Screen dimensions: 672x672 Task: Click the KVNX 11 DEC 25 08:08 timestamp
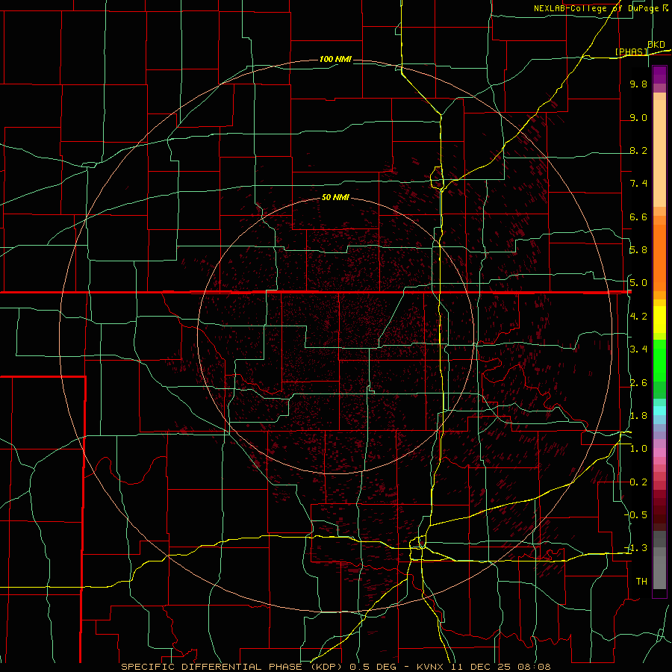[x=483, y=667]
